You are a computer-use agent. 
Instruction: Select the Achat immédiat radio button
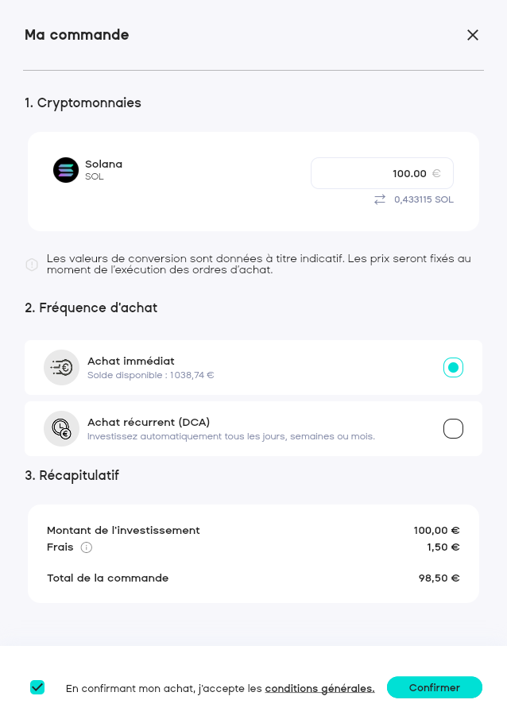453,367
